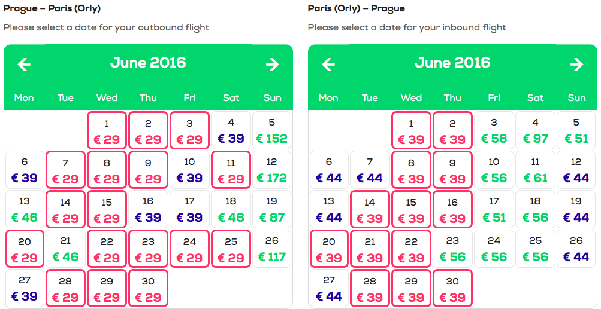Screen dimensions: 601x309
Task: Select inbound June 2 for €39
Action: coord(452,130)
